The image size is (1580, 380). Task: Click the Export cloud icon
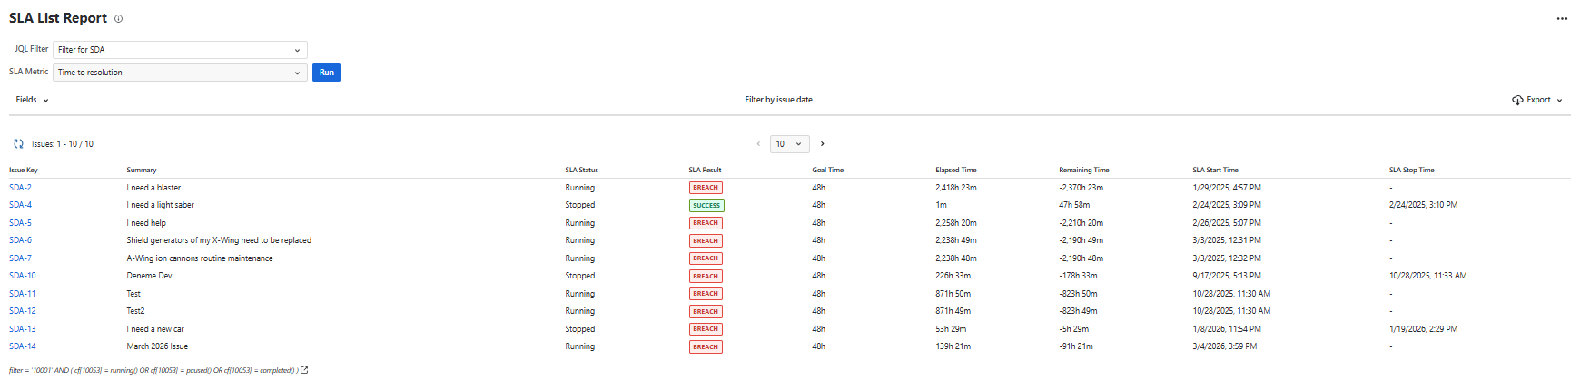point(1517,101)
